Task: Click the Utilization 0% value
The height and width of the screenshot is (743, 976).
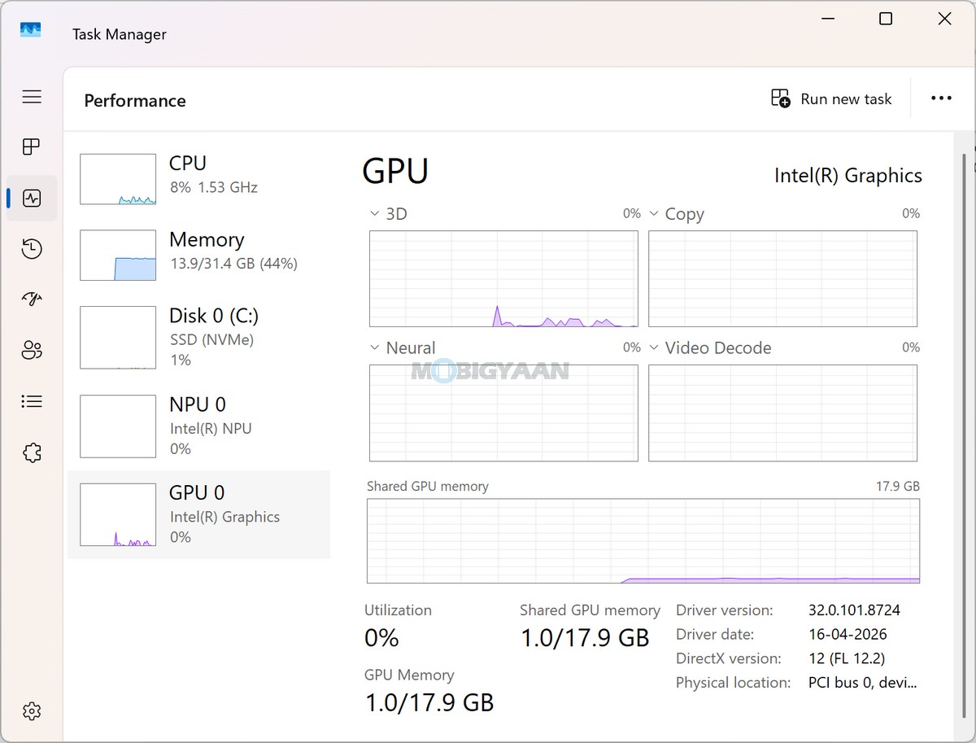Action: 381,638
